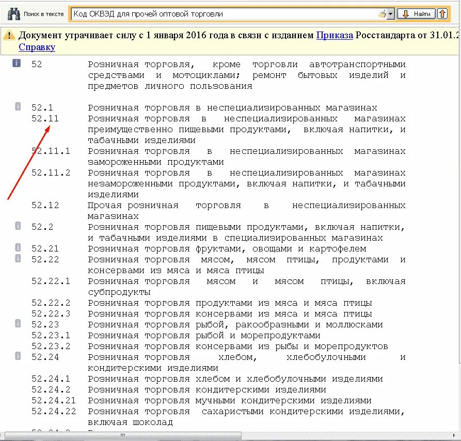Click the info icon beside code 52.21
Screen dimensions: 461x441
(18, 247)
